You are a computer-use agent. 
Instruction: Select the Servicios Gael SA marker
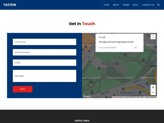click(125, 54)
